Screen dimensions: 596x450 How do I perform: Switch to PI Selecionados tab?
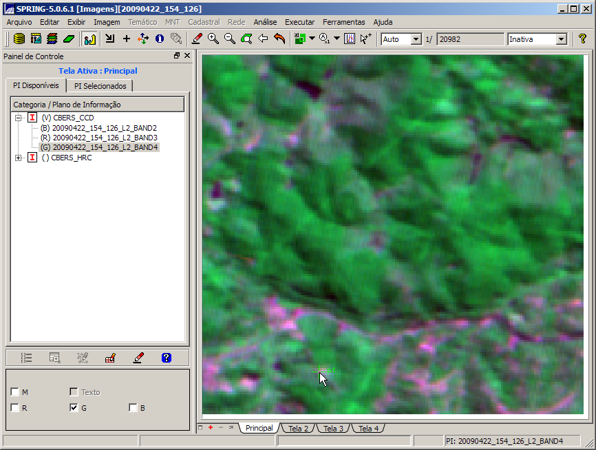point(100,86)
